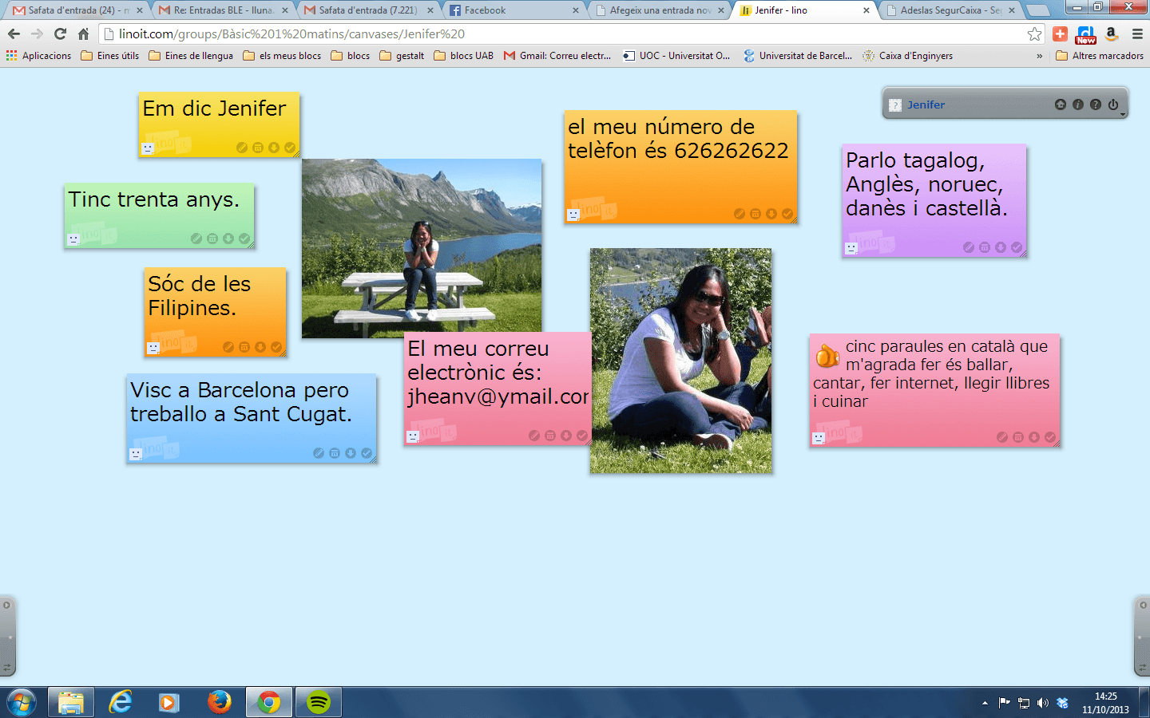Viewport: 1150px width, 718px height.
Task: Show hidden system tray icons
Action: (985, 703)
